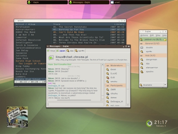Collapse the Vob (4/11) group
The image size is (178, 134).
coord(153,55)
